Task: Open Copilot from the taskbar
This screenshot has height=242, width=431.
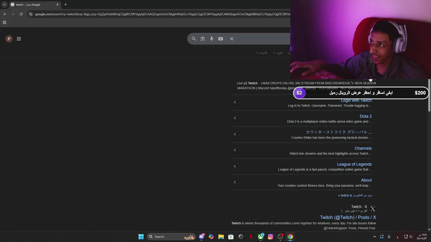Action: click(x=211, y=237)
